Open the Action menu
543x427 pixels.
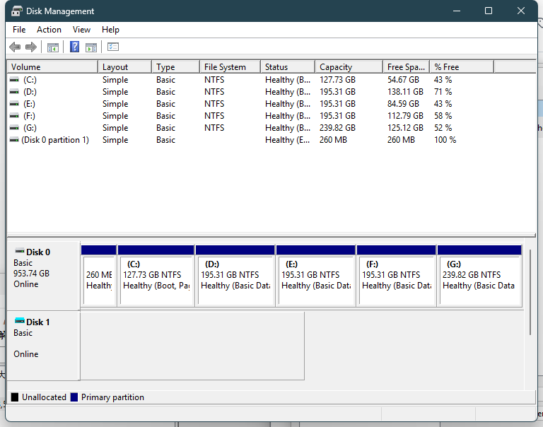pyautogui.click(x=49, y=30)
